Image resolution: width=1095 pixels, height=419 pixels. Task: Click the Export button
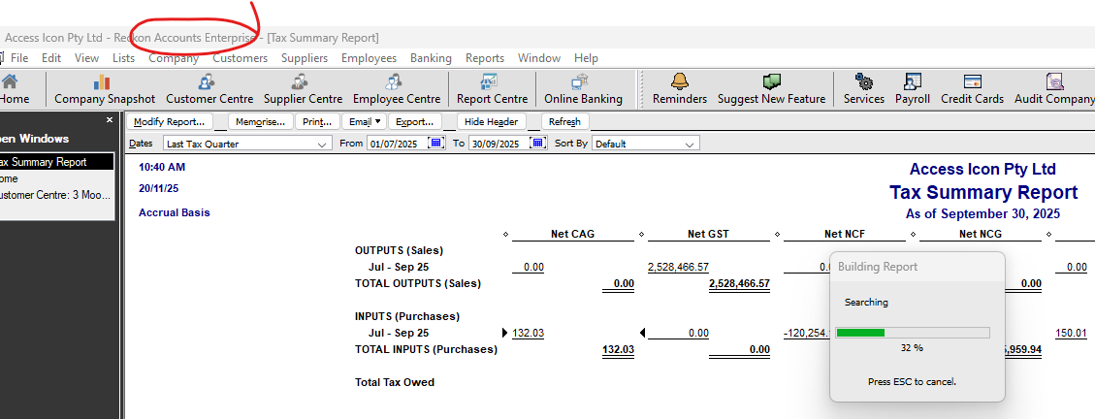click(x=415, y=121)
